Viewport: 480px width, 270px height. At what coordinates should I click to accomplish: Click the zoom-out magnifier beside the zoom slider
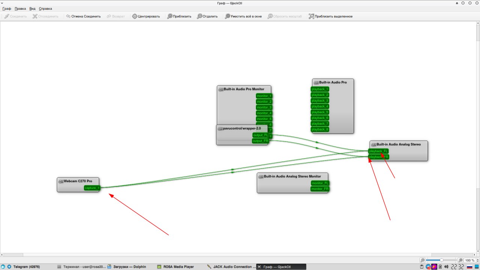pyautogui.click(x=422, y=260)
